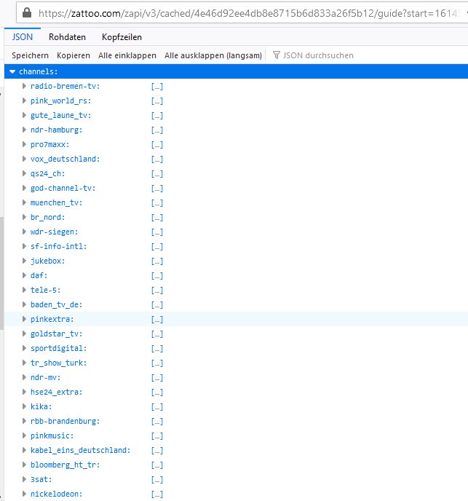Screen dimensions: 468x501
Task: Expand the goldstar_tv node
Action: (24, 334)
